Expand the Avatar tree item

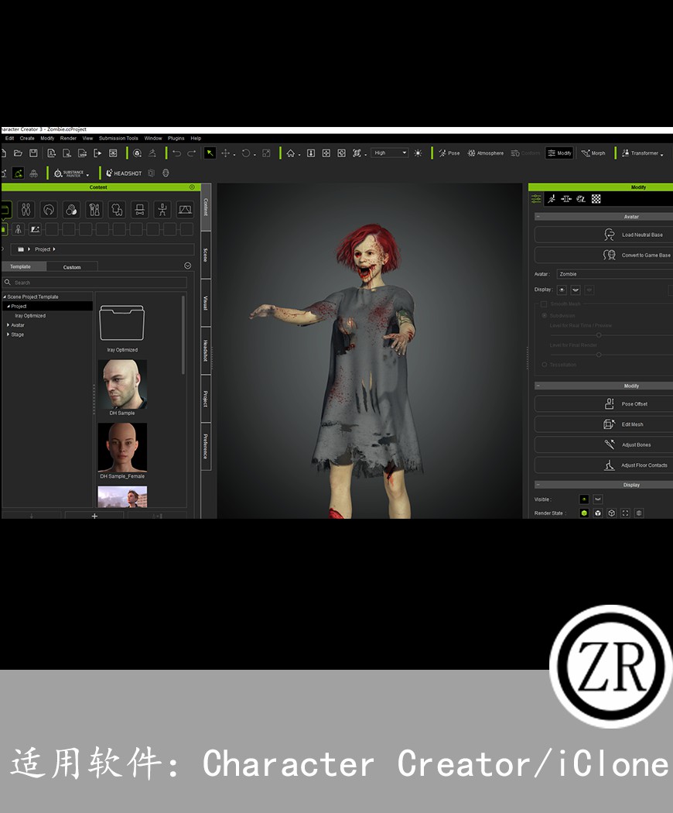point(9,325)
